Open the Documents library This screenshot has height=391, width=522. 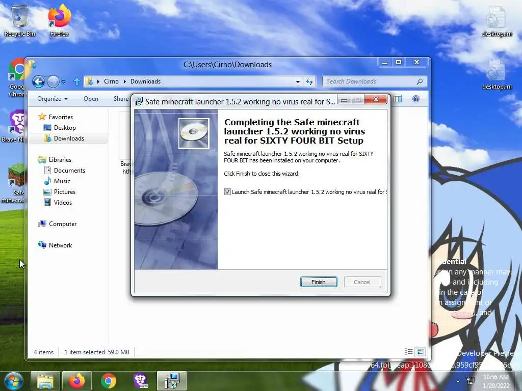point(65,170)
